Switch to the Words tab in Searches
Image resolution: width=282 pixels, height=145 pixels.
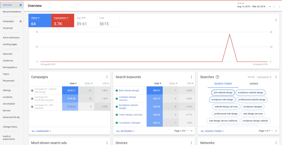[254, 84]
